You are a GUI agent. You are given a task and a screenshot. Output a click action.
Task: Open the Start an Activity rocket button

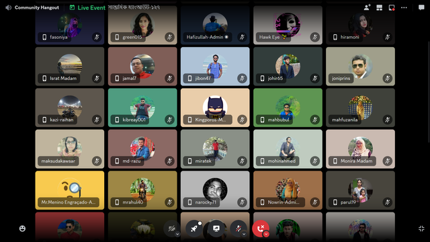pyautogui.click(x=194, y=229)
